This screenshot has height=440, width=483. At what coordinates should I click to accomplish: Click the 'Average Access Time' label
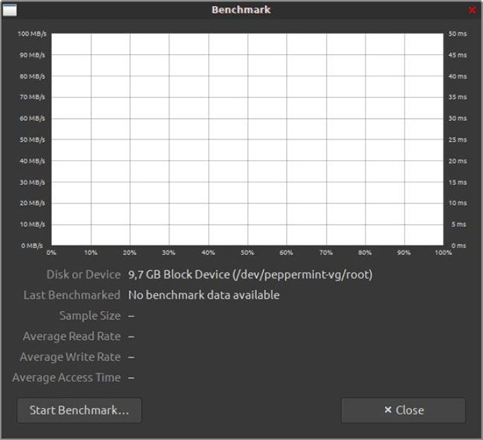[x=67, y=378]
